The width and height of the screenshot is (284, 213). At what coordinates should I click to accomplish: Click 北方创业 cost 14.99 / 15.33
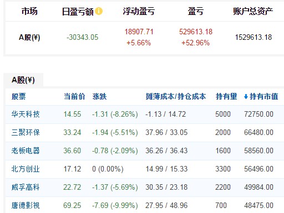[166, 169]
